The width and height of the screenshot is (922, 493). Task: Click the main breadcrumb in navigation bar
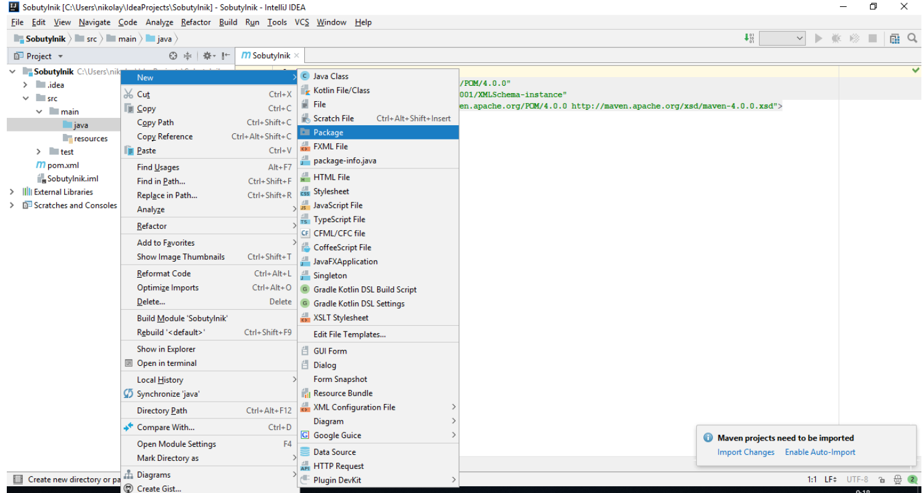click(x=122, y=39)
